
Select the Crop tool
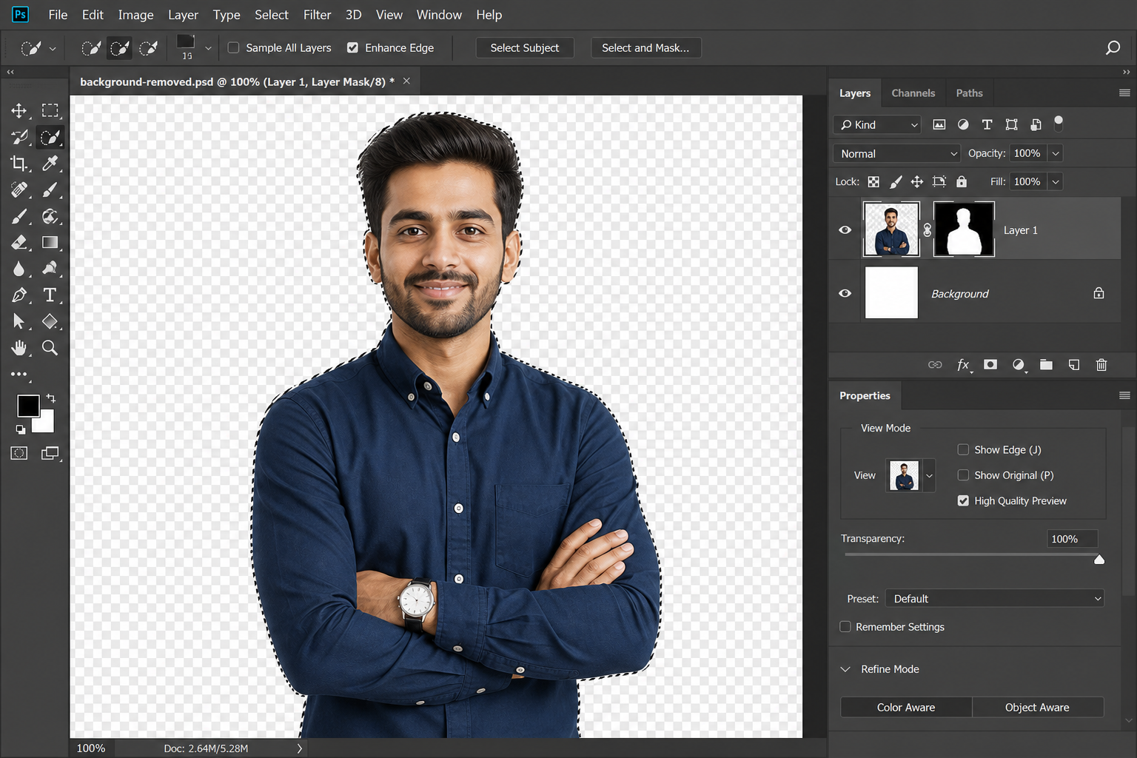[x=19, y=164]
